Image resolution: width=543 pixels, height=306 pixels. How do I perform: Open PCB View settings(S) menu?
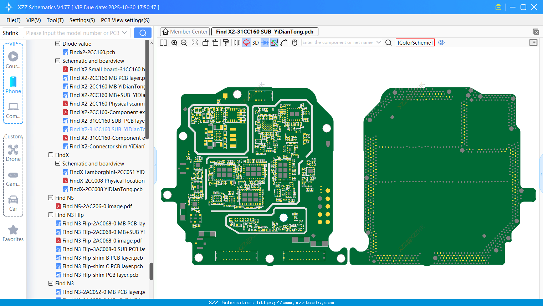point(125,20)
